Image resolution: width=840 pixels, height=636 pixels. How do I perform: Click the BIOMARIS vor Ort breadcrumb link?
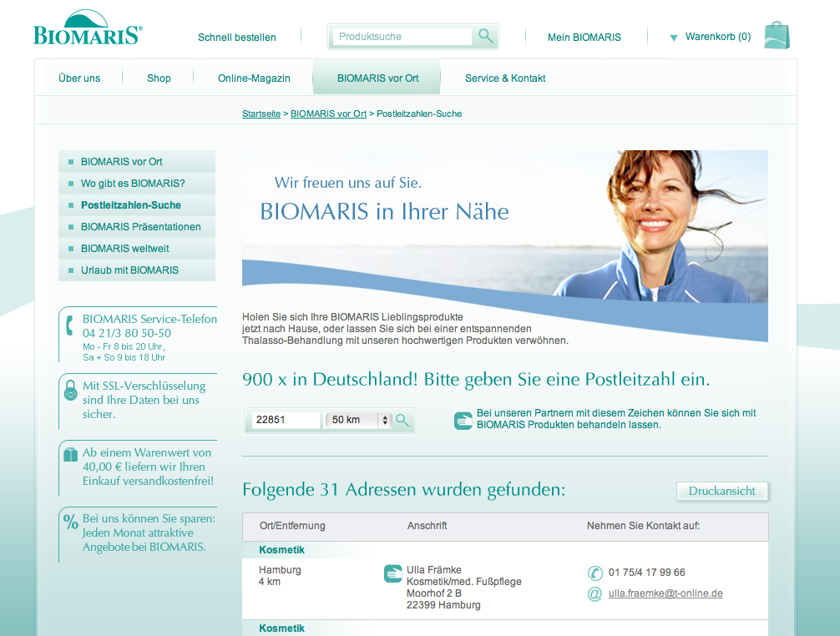point(328,114)
